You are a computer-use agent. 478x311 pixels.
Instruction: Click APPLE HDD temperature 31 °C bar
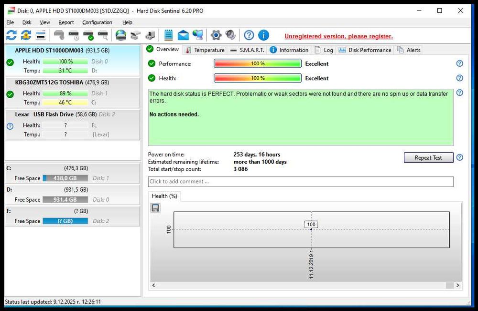click(x=65, y=70)
